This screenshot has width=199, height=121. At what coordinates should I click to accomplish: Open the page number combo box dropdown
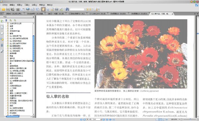(101, 120)
